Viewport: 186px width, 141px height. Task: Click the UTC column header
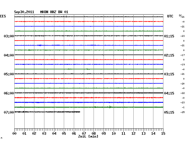click(170, 16)
